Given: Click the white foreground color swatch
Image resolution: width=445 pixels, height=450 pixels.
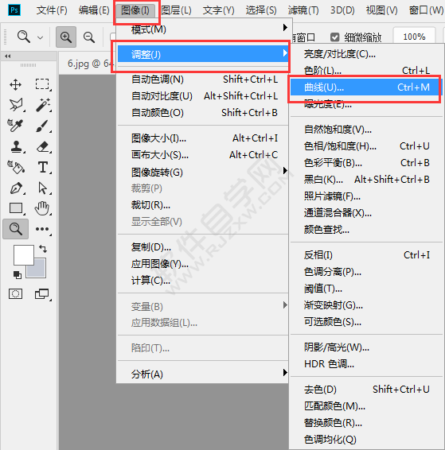Looking at the screenshot, I should click(24, 255).
